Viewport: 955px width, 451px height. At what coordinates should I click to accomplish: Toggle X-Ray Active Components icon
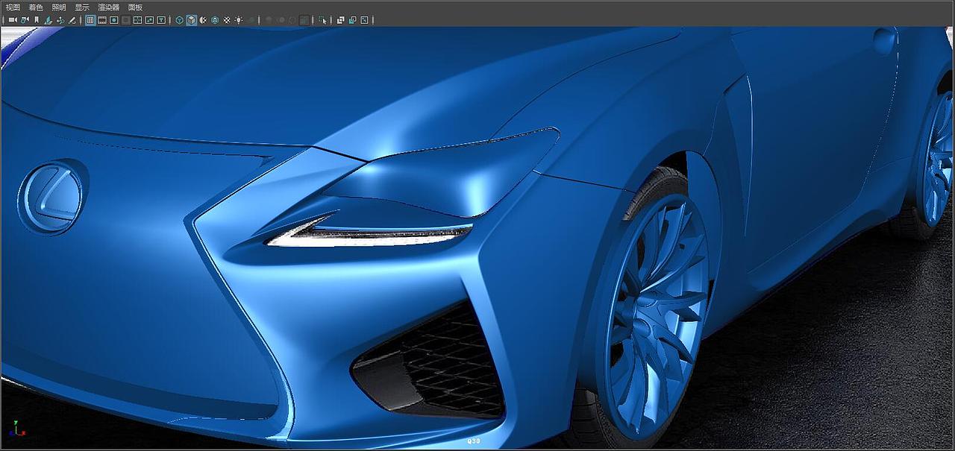pos(353,20)
